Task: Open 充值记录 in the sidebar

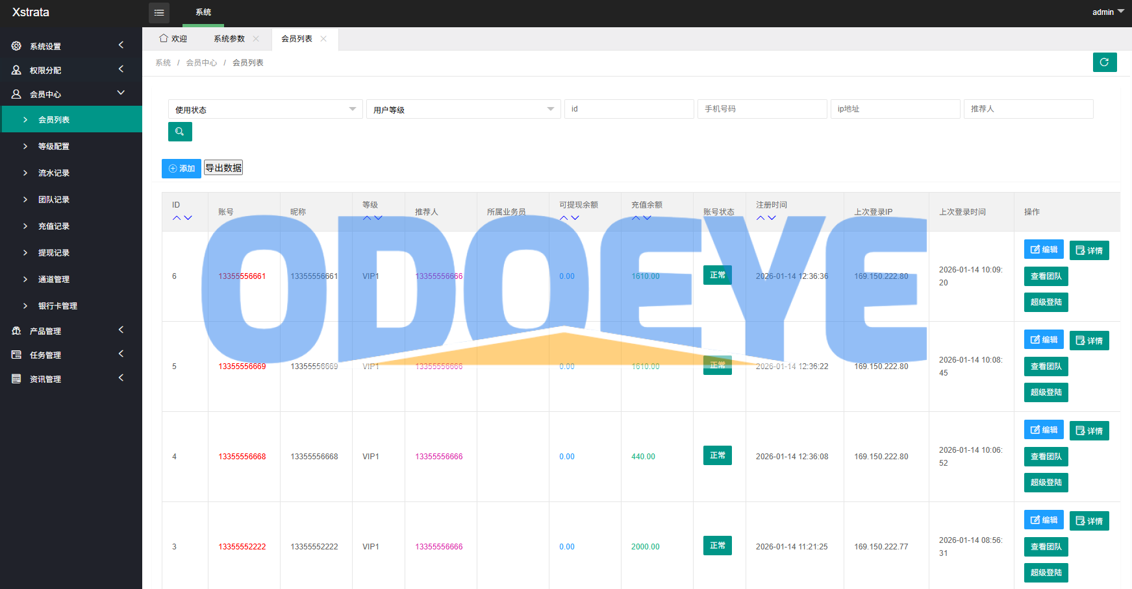Action: coord(54,226)
